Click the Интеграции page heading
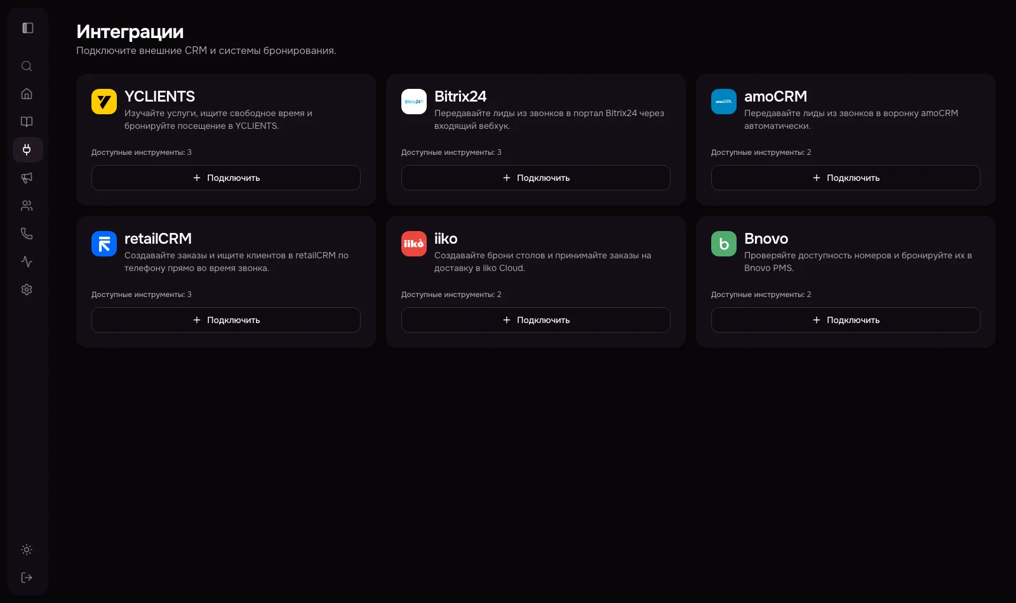Image resolution: width=1016 pixels, height=603 pixels. click(130, 32)
